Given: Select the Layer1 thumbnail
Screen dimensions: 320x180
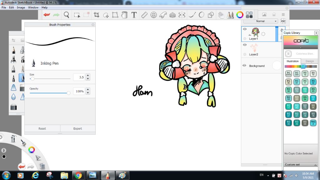Looking at the screenshot, I should [x=255, y=32].
